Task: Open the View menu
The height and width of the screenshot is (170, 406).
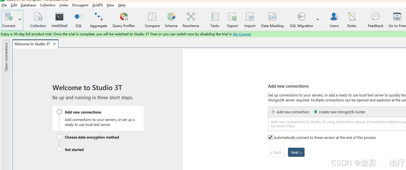Action: pos(110,5)
